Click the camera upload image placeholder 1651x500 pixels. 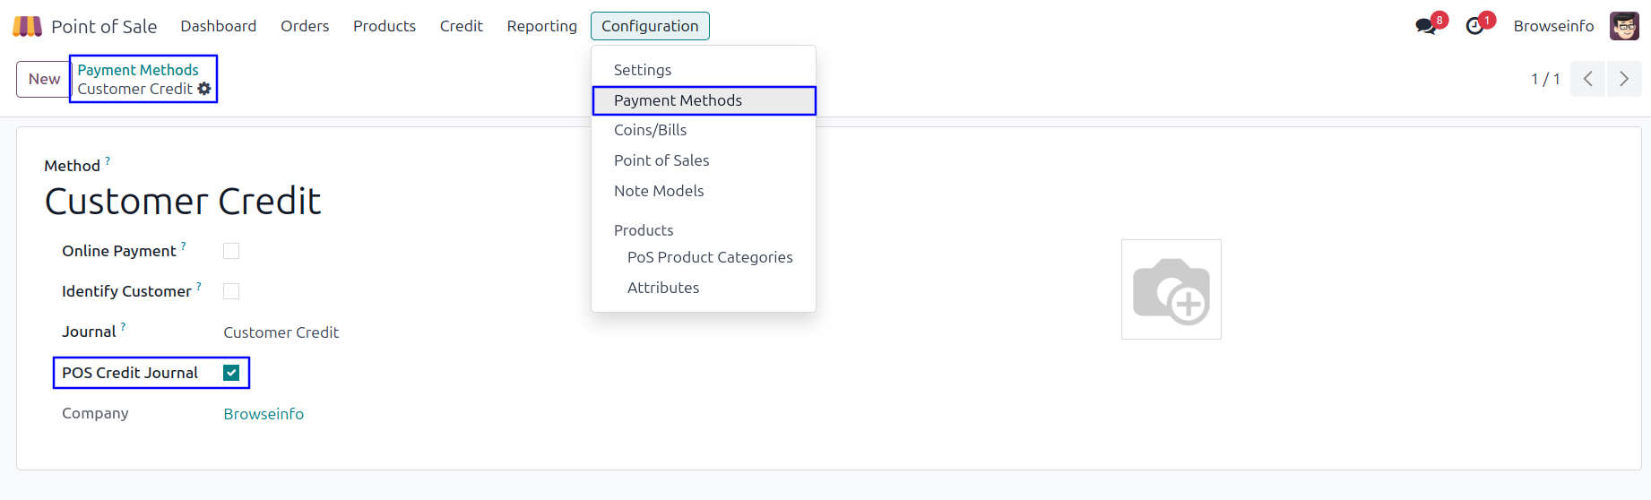(x=1171, y=289)
